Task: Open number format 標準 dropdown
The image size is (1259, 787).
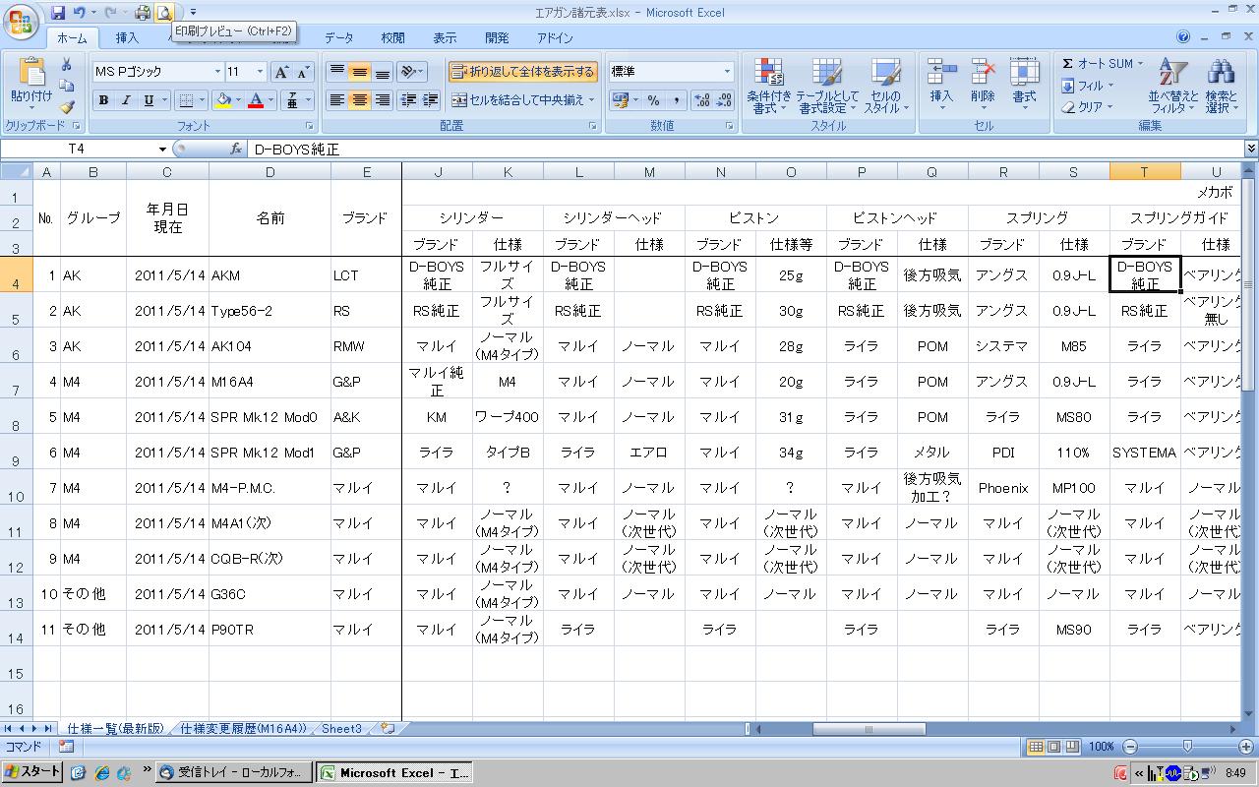Action: (x=728, y=72)
